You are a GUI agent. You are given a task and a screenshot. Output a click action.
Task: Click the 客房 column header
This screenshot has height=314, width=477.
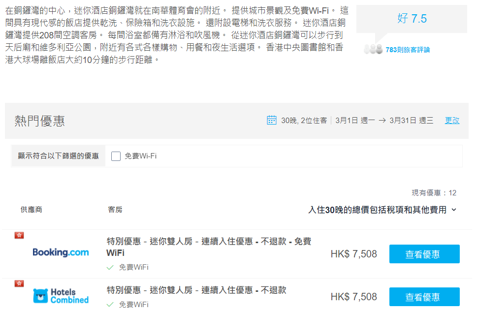(x=115, y=210)
